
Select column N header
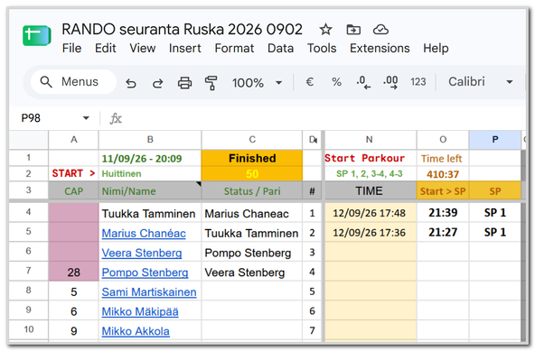(370, 140)
